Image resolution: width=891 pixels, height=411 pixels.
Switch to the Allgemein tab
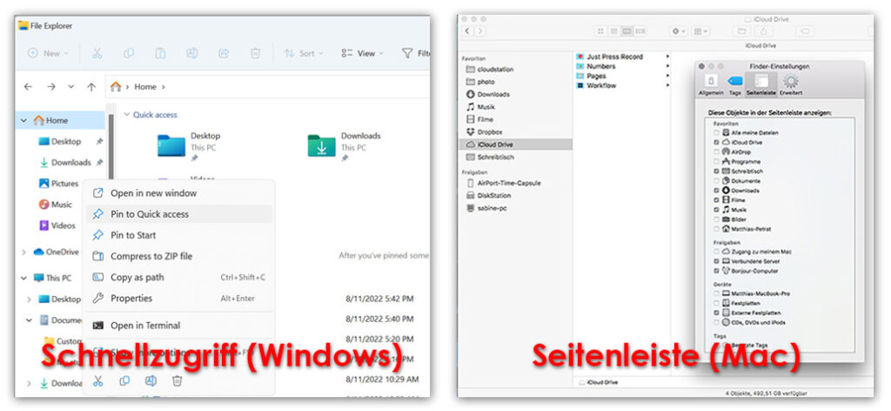pos(711,82)
